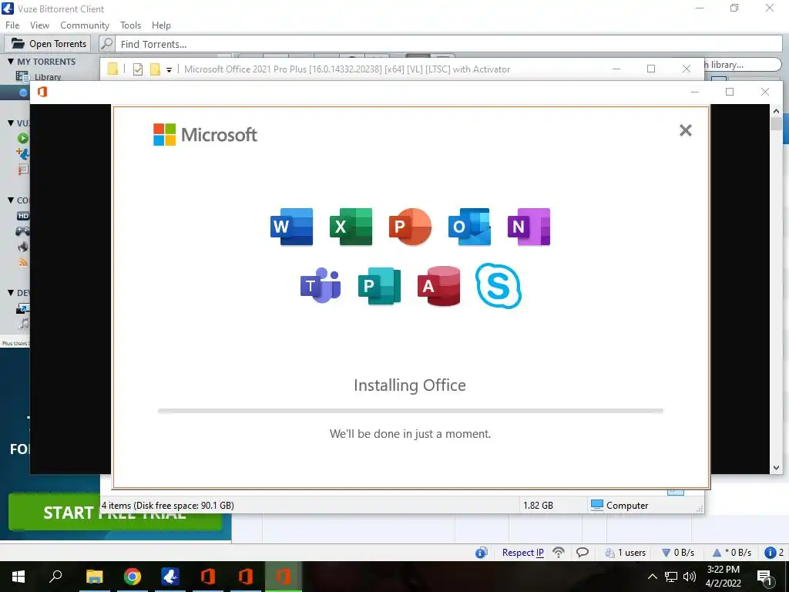Viewport: 789px width, 592px height.
Task: Click the highlighted active Office taskbar icon
Action: click(x=284, y=577)
